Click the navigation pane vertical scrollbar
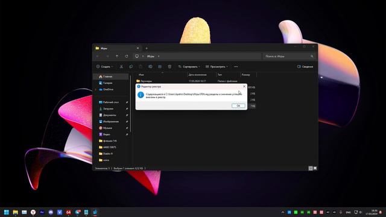The height and width of the screenshot is (217, 386). (130, 103)
